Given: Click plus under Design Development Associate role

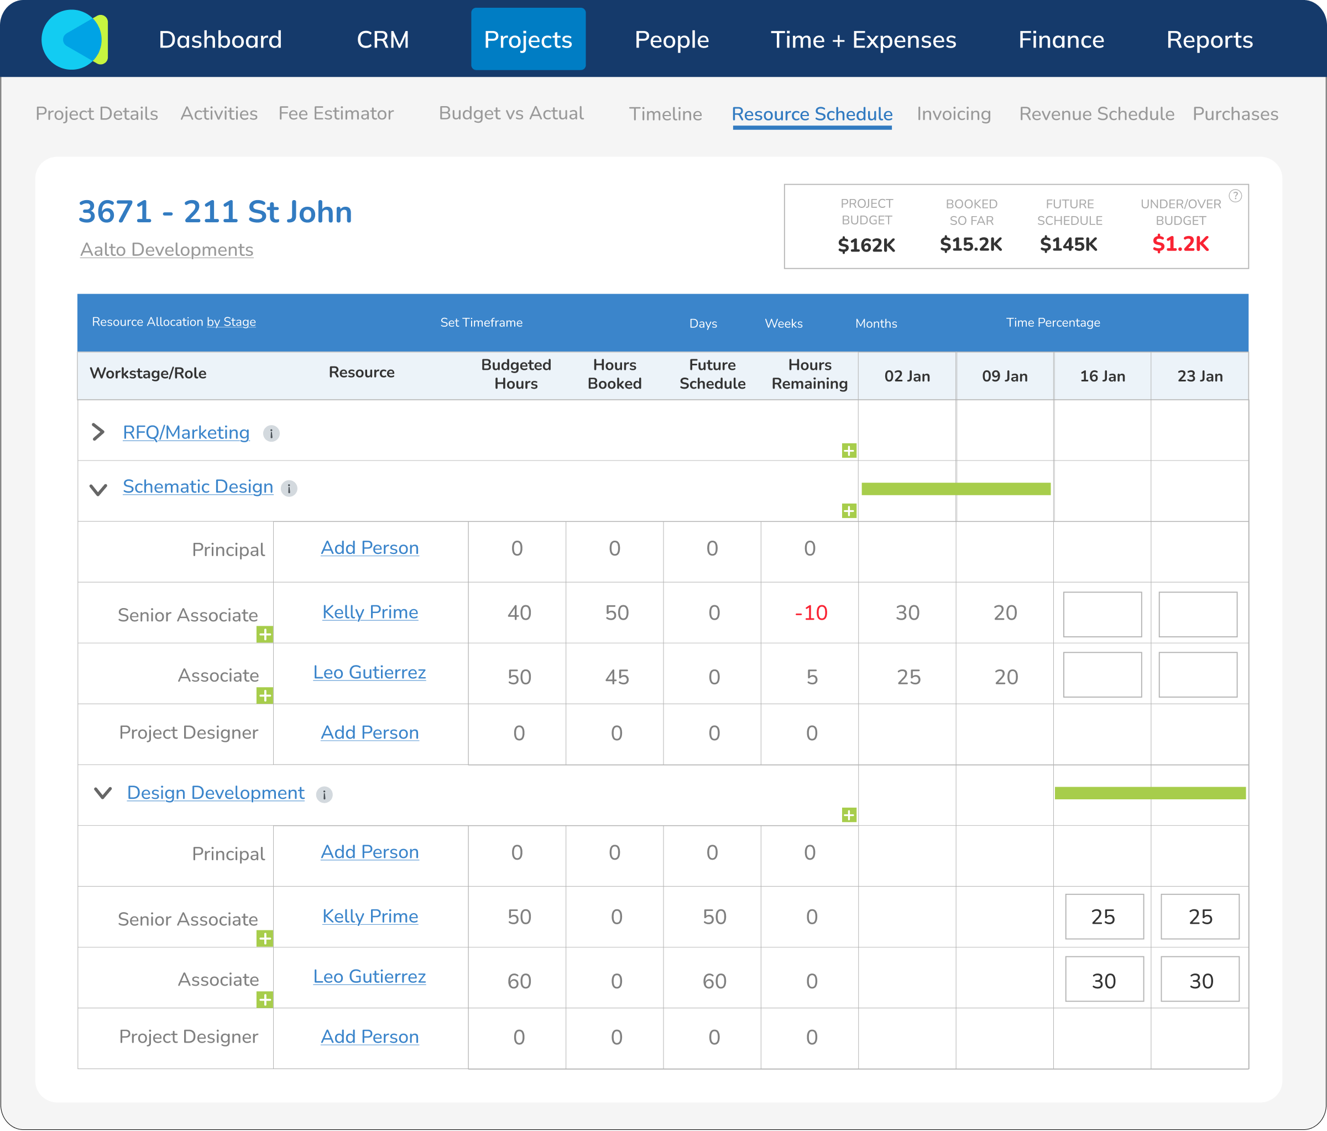Looking at the screenshot, I should click(264, 999).
